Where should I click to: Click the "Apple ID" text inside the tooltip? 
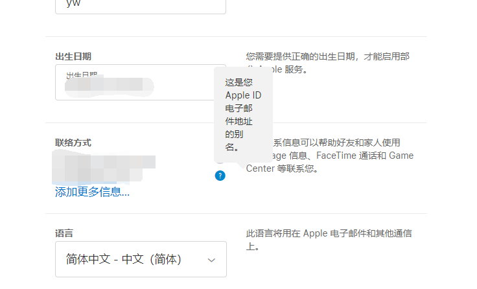click(243, 96)
